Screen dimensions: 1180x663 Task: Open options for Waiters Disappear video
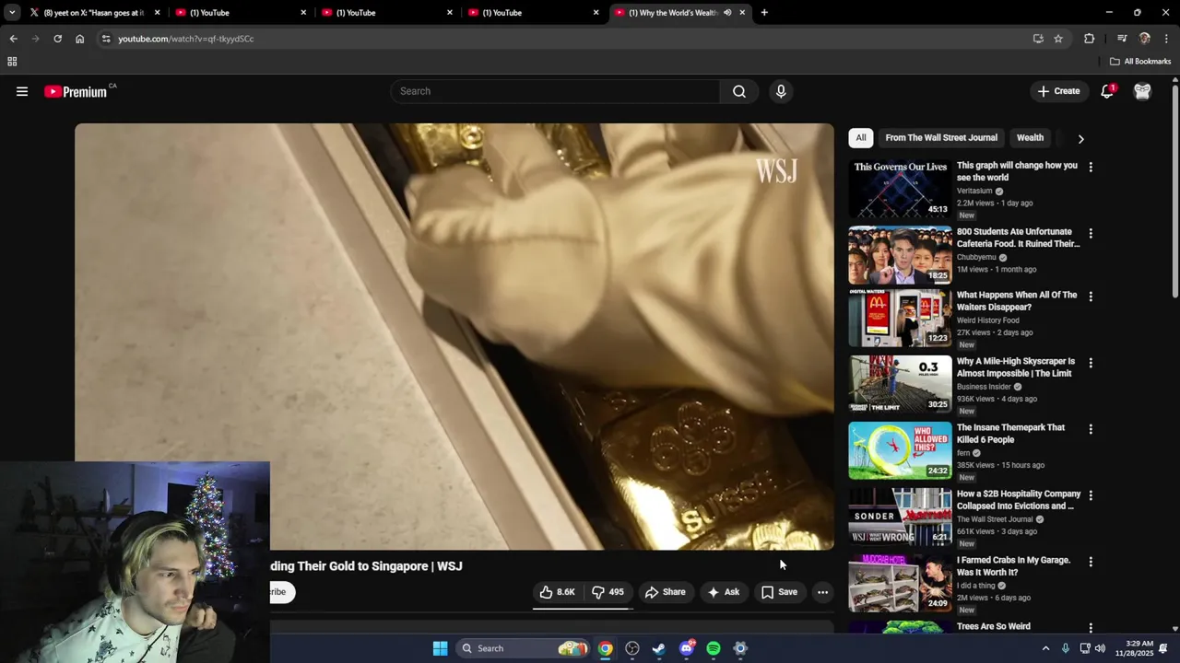(1091, 297)
